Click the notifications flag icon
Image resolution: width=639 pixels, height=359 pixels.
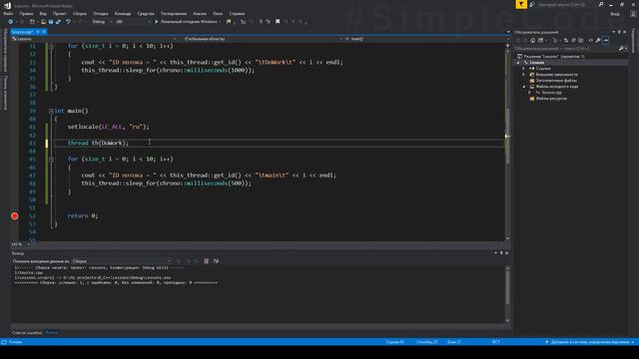point(521,4)
